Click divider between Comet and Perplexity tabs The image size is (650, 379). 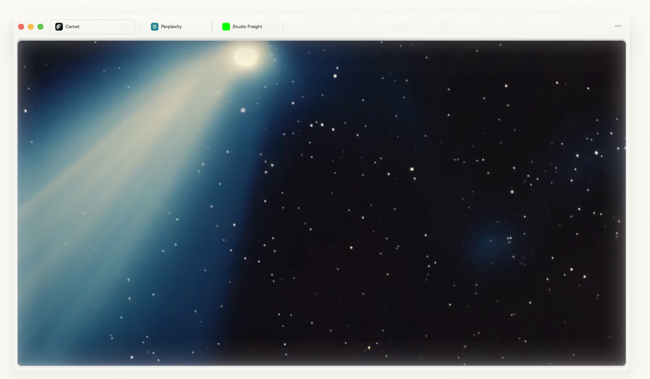[141, 27]
